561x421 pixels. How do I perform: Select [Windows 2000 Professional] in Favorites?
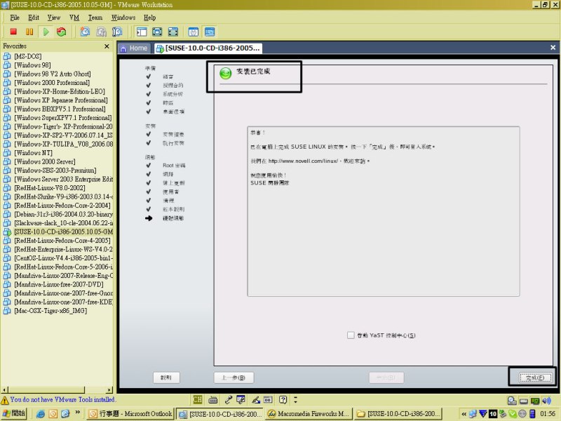tap(52, 83)
